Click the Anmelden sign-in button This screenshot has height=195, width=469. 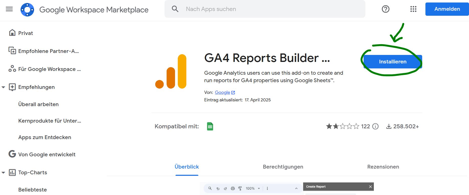[447, 9]
